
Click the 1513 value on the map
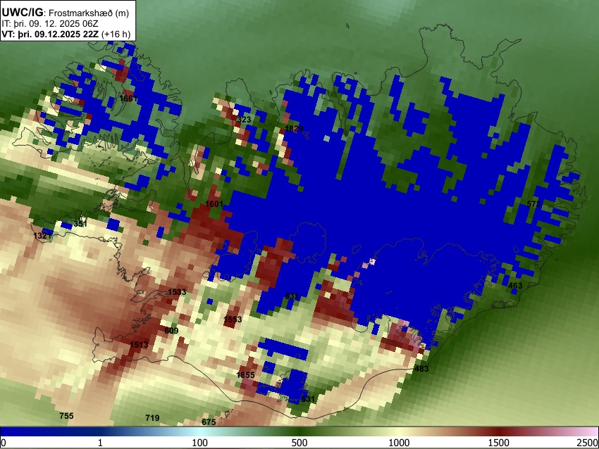click(139, 344)
